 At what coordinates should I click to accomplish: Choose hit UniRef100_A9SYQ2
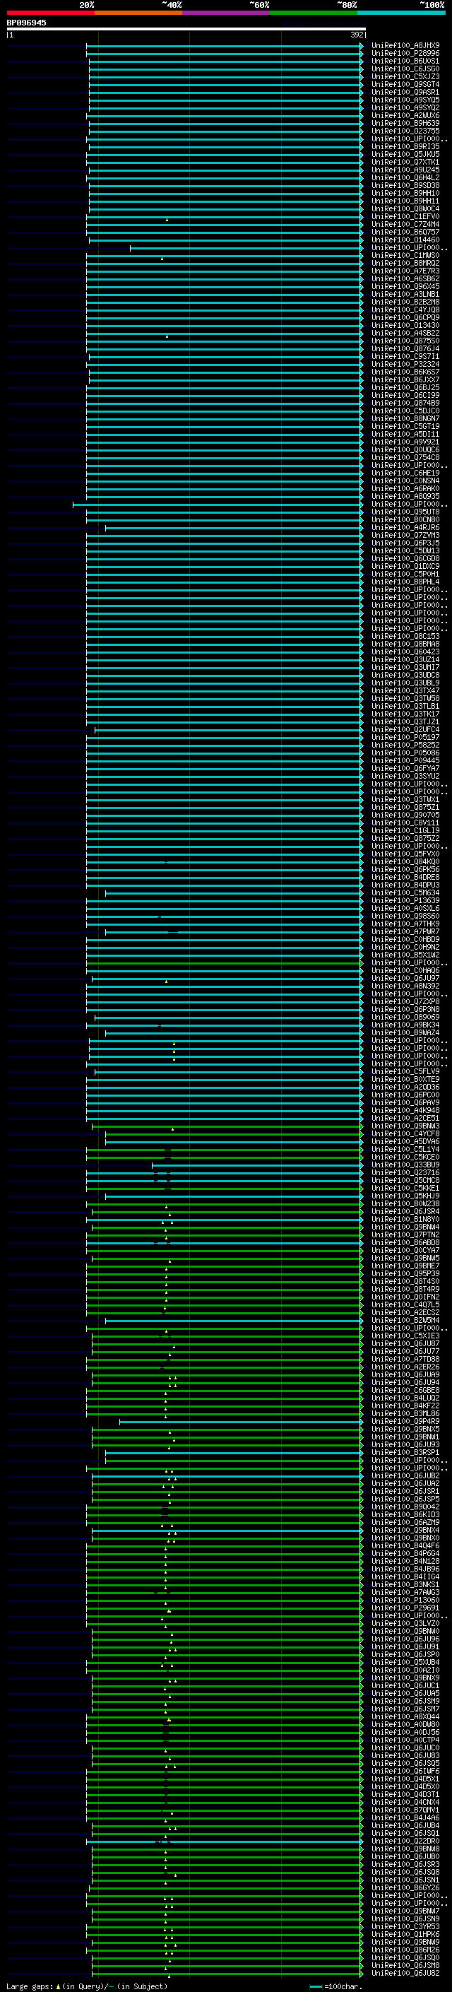pos(405,107)
